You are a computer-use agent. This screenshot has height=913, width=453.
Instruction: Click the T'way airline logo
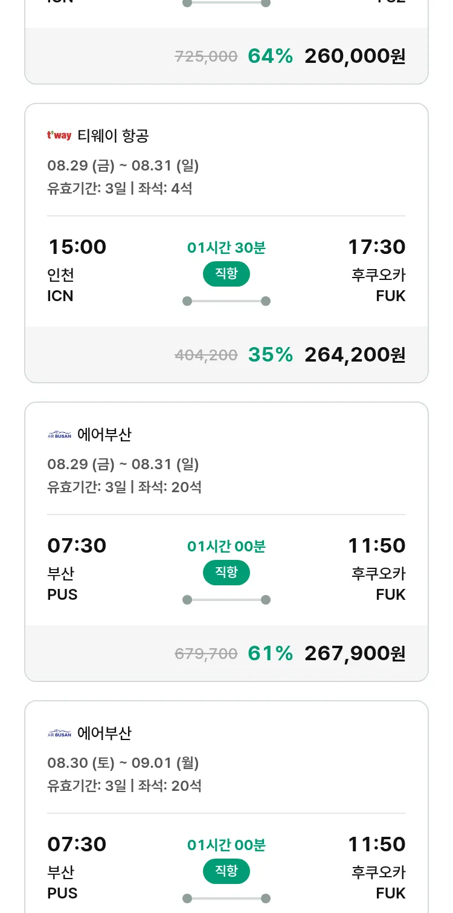coord(59,135)
